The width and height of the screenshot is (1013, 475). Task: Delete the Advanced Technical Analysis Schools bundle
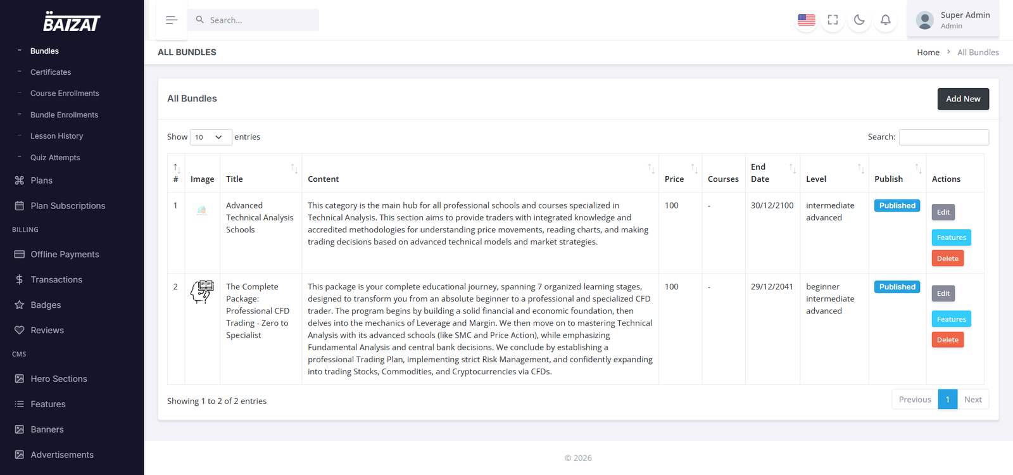[947, 258]
